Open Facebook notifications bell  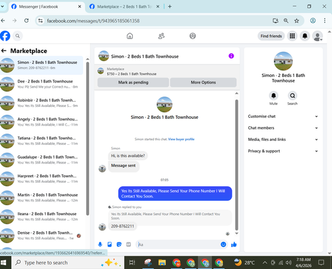(x=305, y=36)
